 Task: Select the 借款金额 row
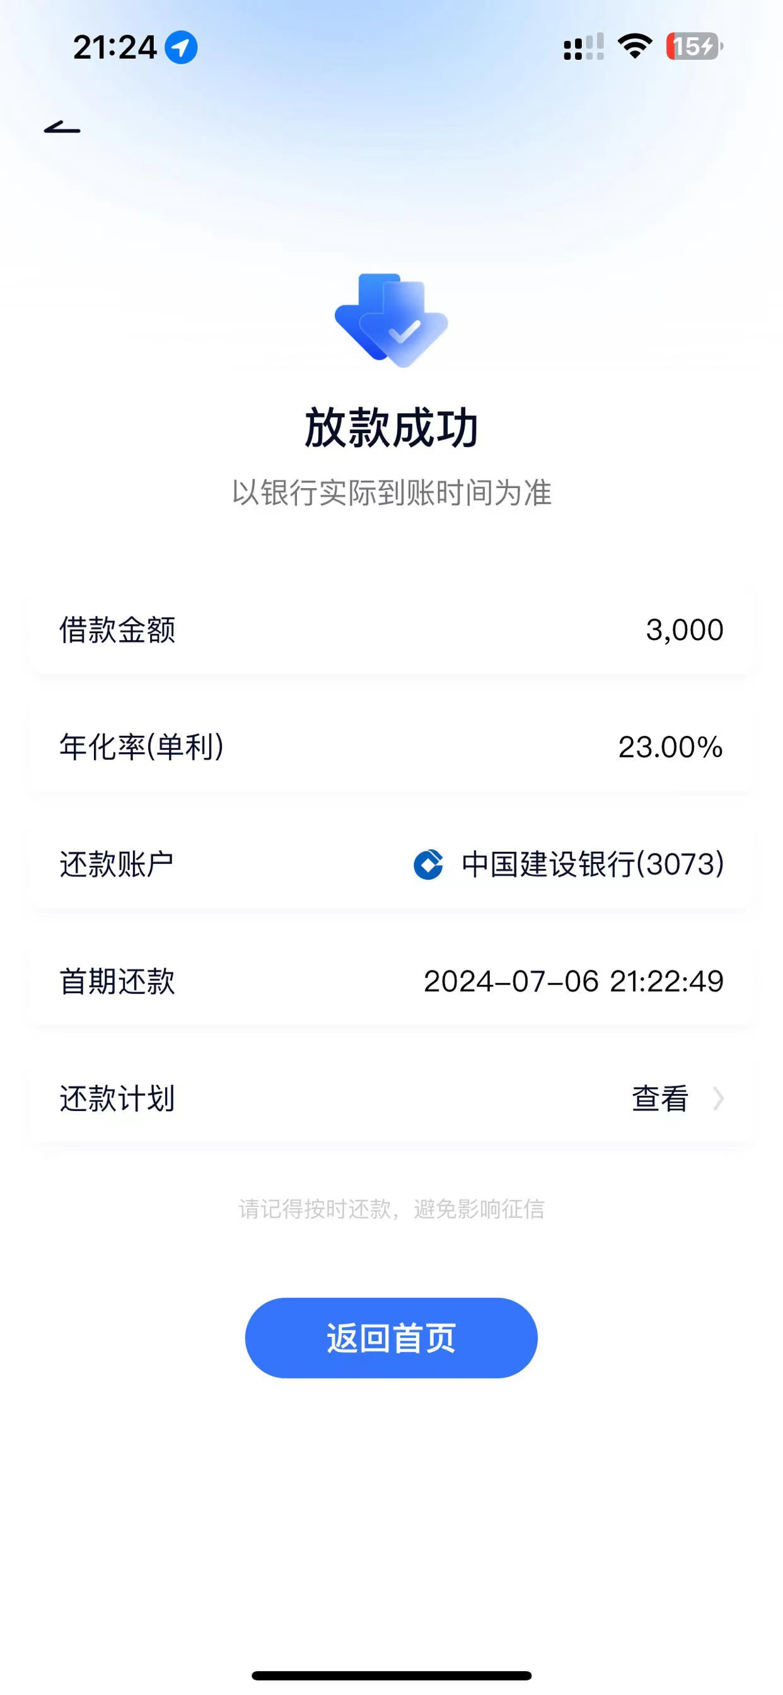click(x=391, y=630)
